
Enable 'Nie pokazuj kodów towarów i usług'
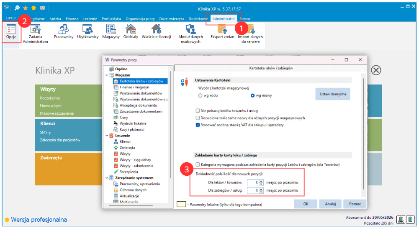tap(198, 111)
